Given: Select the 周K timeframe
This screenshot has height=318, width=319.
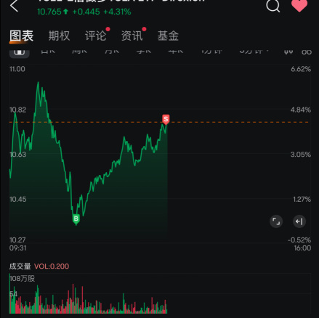Looking at the screenshot, I should pyautogui.click(x=79, y=52).
